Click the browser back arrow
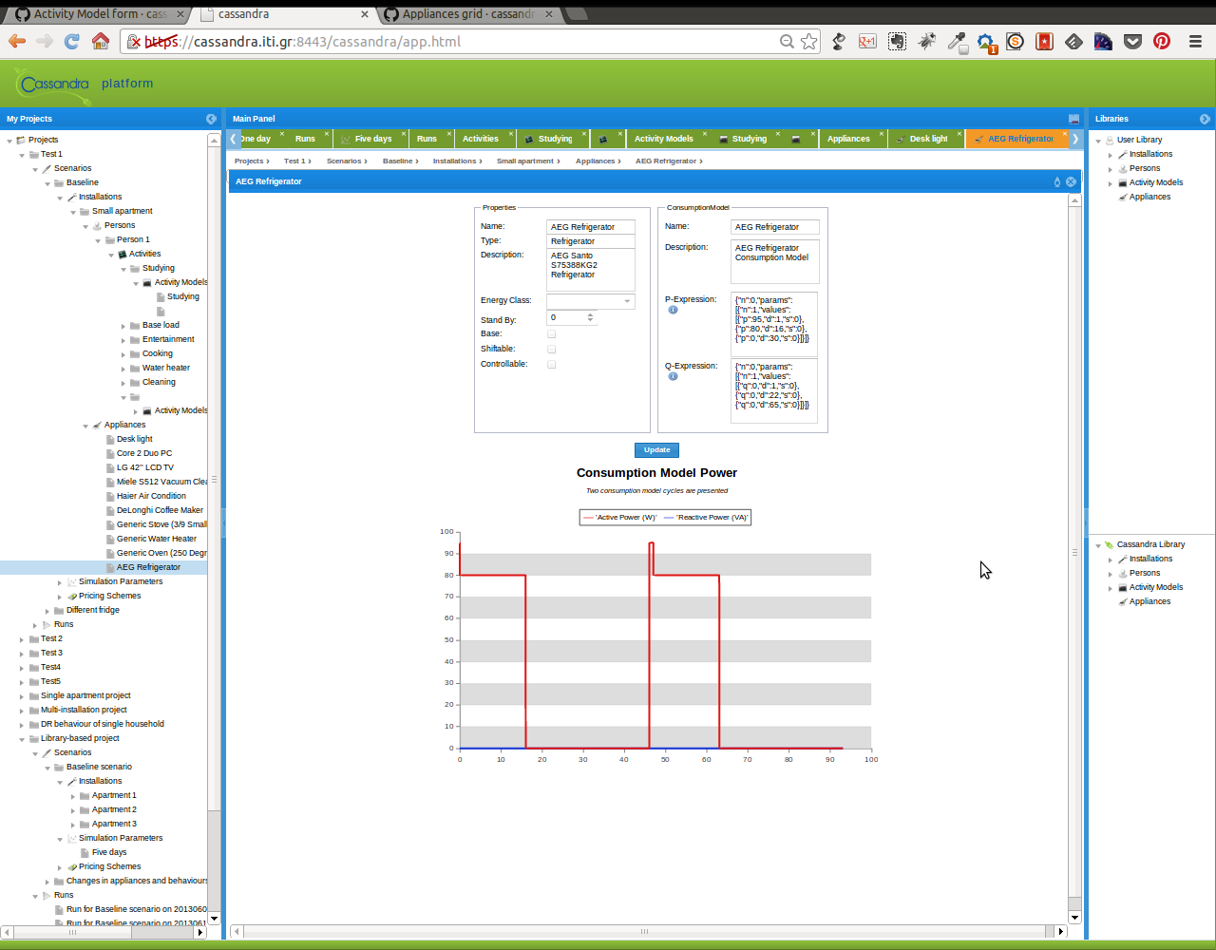The image size is (1216, 950). pyautogui.click(x=17, y=41)
